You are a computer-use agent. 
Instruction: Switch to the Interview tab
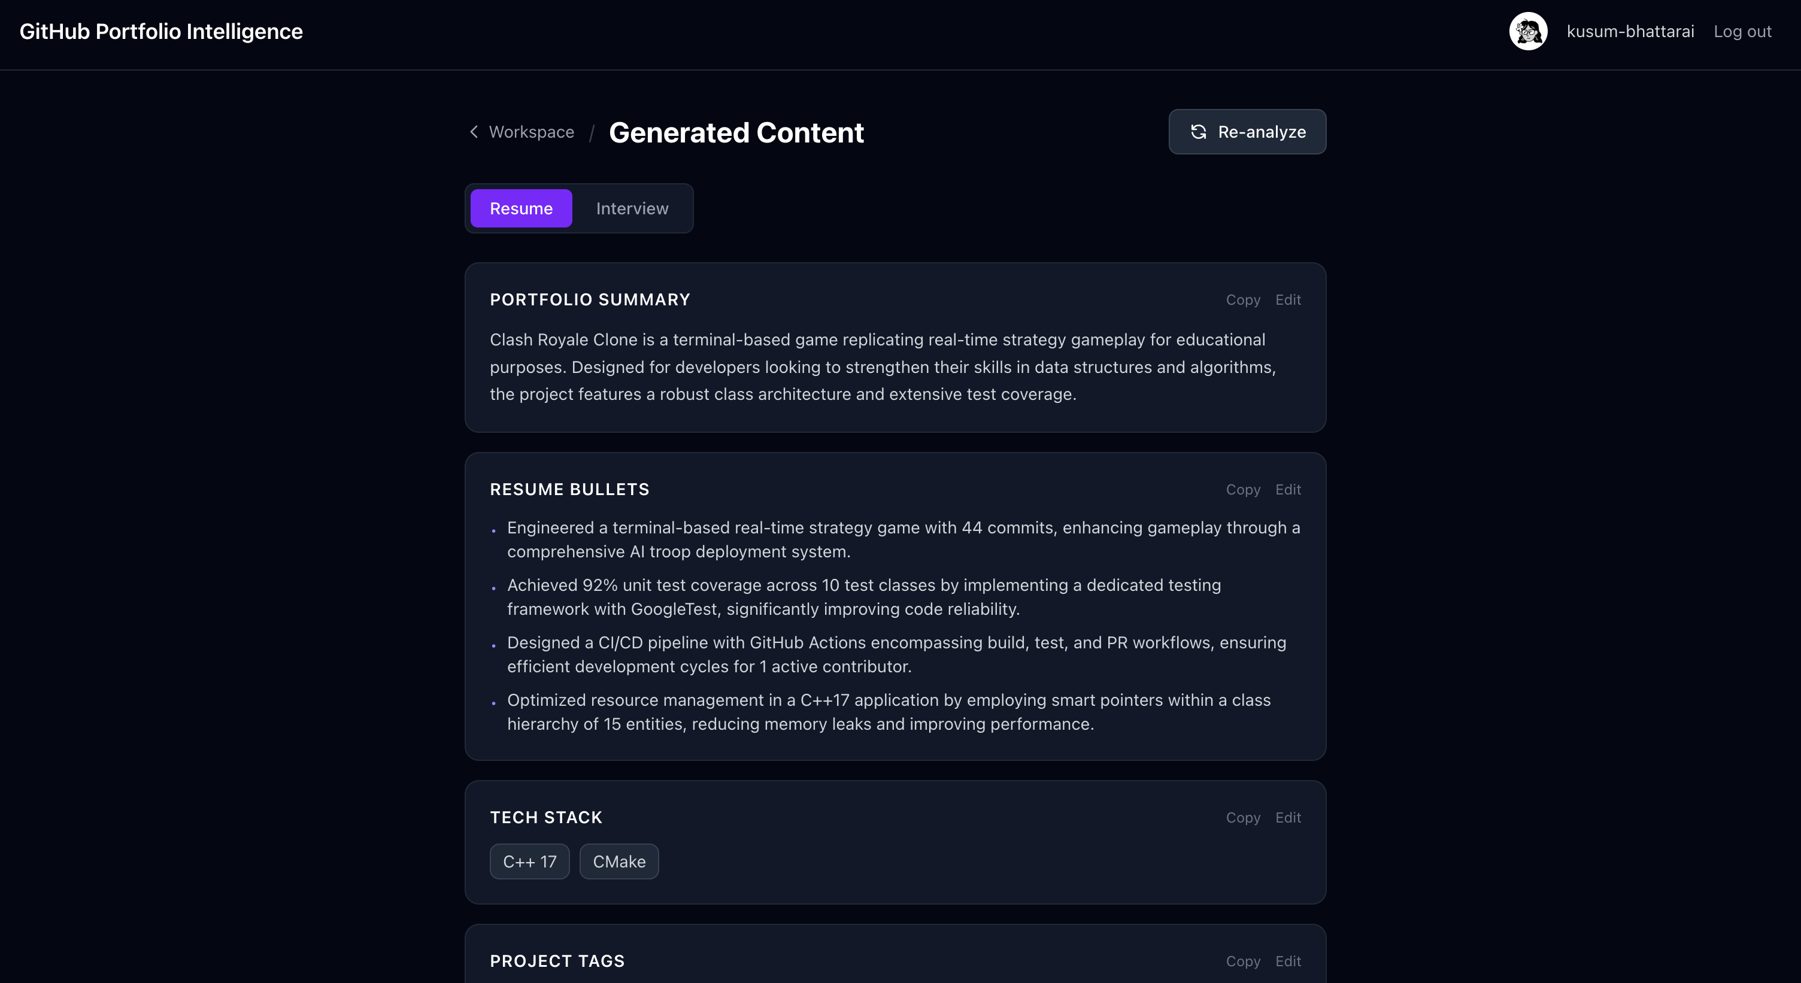(x=631, y=208)
